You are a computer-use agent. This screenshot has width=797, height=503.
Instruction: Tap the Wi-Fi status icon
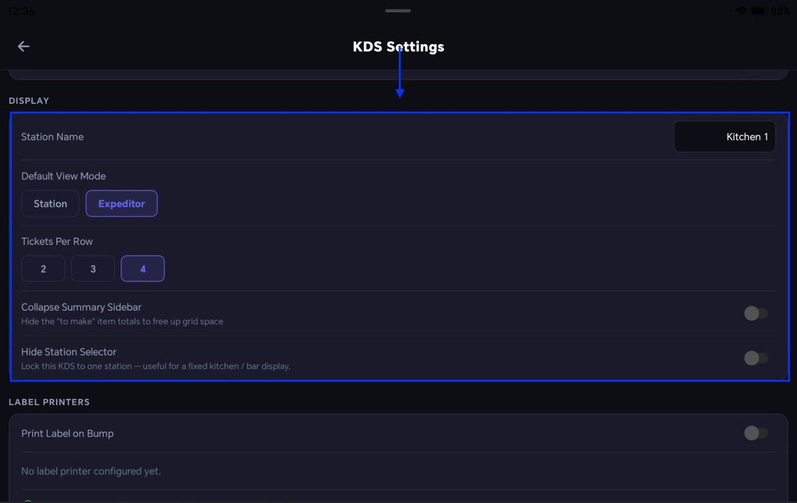tap(741, 11)
